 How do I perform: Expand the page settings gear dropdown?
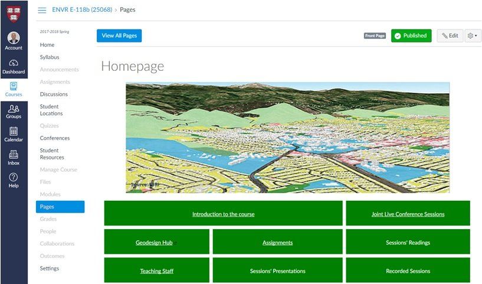[472, 36]
